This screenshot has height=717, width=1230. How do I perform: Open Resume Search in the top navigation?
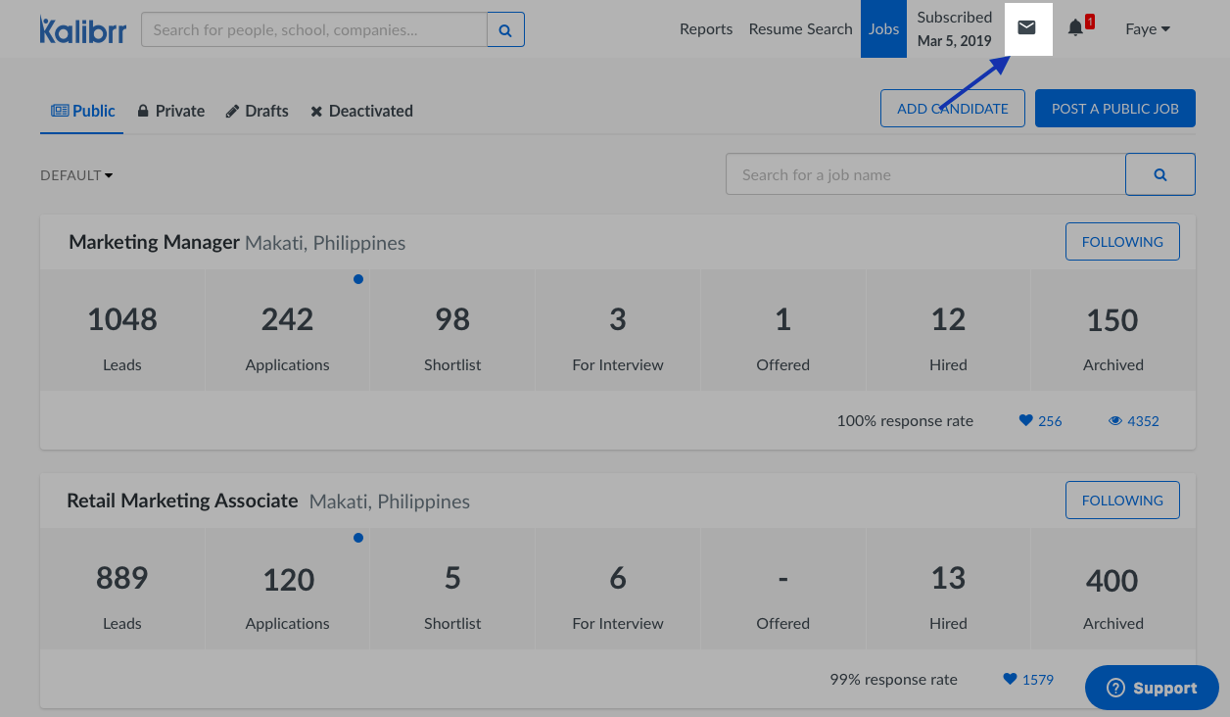[x=800, y=29]
